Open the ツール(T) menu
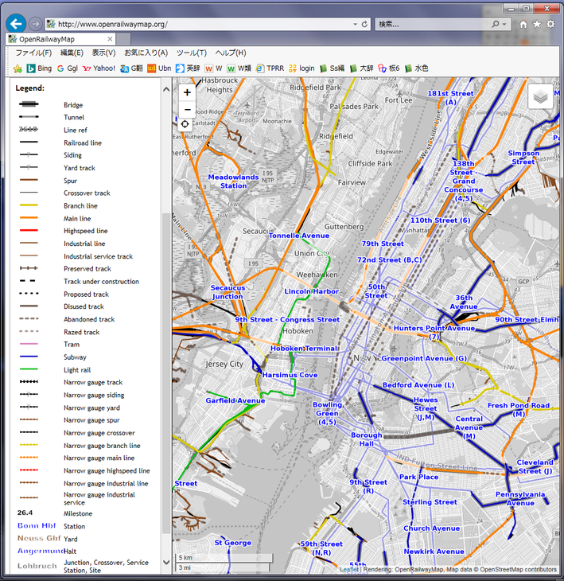Screen dimensions: 564x581 [x=192, y=53]
